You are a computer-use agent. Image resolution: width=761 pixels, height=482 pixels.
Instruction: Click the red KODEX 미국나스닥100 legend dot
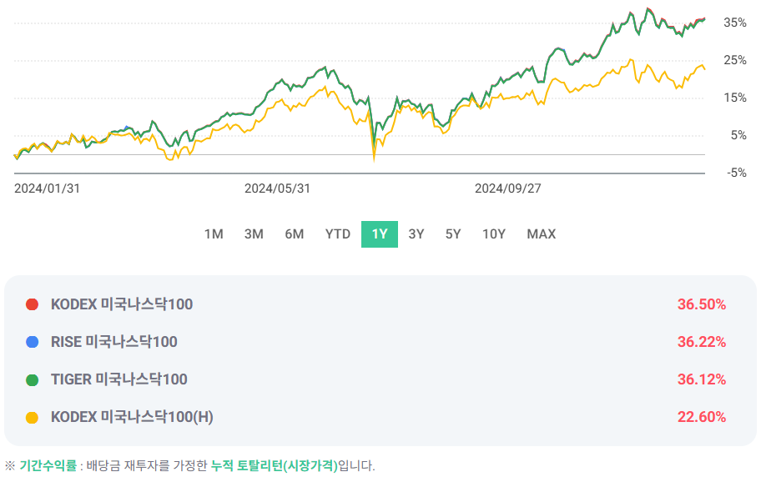[x=32, y=304]
